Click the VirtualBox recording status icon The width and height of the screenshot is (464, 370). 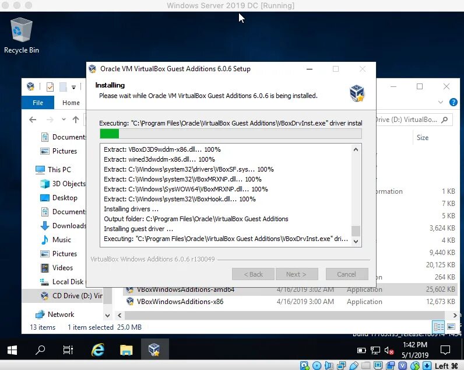click(391, 366)
